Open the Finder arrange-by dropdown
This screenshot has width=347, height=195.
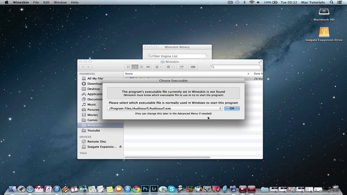tap(158, 67)
